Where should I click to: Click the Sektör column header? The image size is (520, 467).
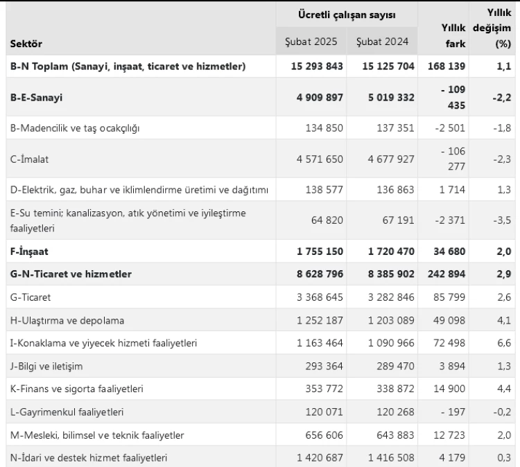(x=26, y=44)
